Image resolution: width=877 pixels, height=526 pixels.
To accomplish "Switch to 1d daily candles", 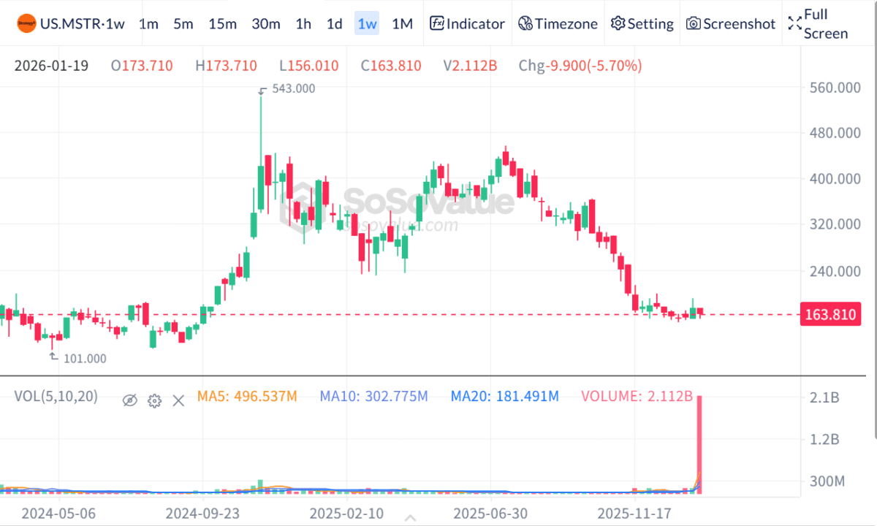I will (x=334, y=24).
